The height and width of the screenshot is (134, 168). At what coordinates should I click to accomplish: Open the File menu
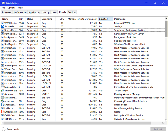(3, 8)
